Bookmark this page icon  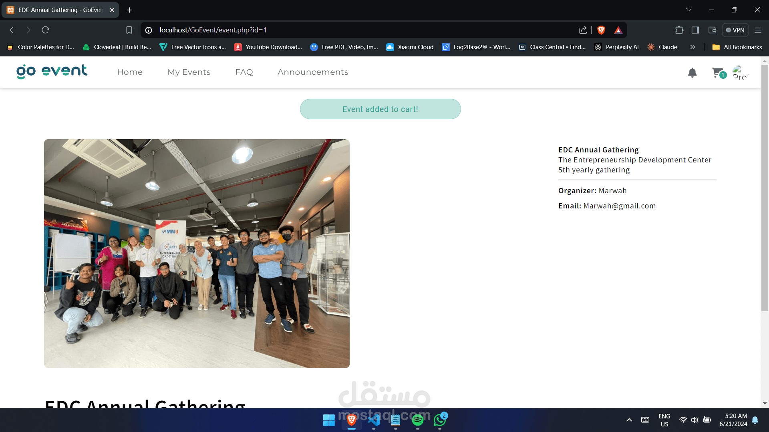(129, 30)
